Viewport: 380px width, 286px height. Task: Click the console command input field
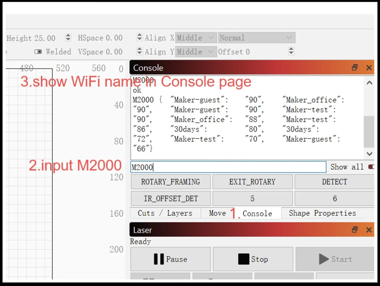coord(228,167)
